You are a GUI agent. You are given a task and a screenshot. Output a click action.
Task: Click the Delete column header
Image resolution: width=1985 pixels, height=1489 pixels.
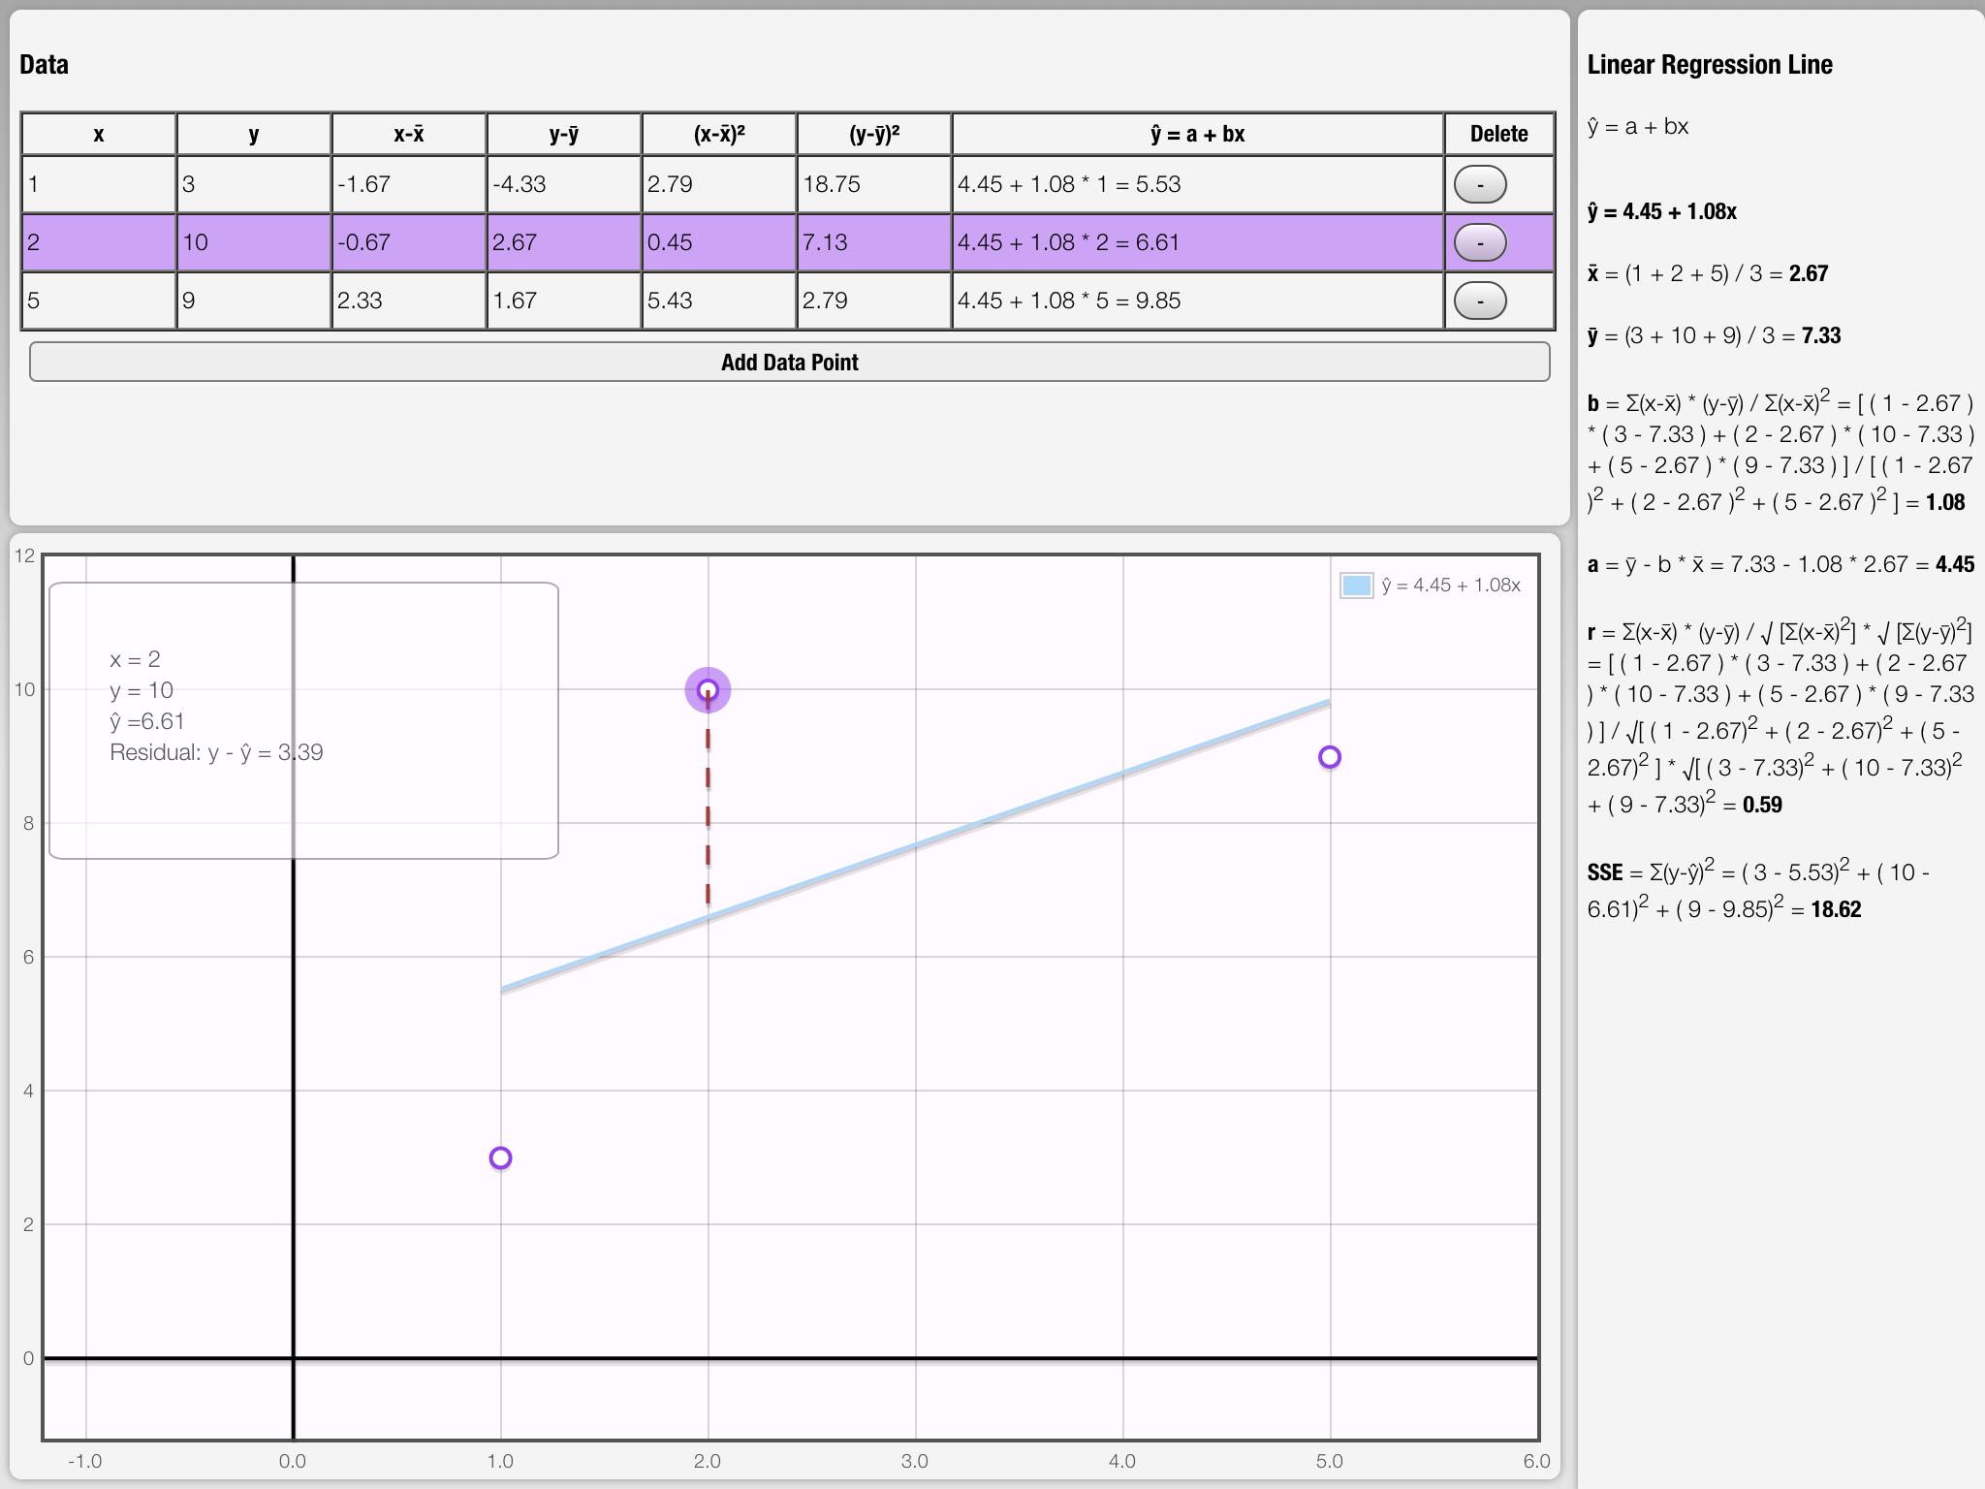click(1499, 134)
